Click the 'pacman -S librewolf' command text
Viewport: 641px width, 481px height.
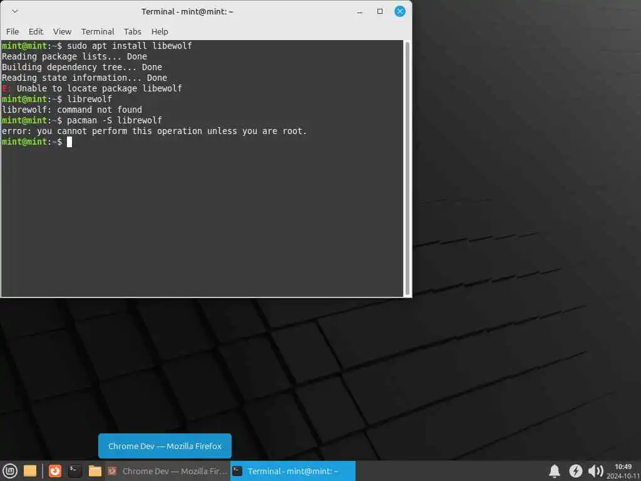[115, 120]
